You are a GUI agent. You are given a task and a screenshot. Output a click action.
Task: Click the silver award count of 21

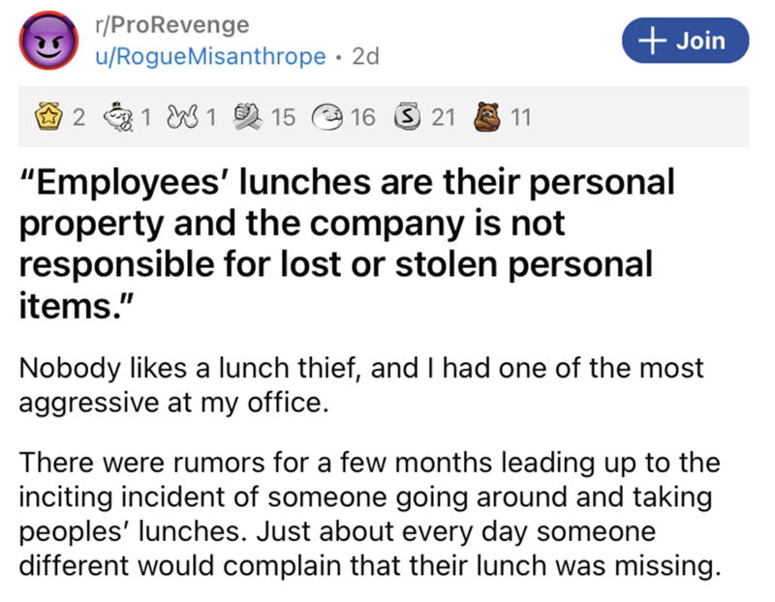tap(442, 118)
